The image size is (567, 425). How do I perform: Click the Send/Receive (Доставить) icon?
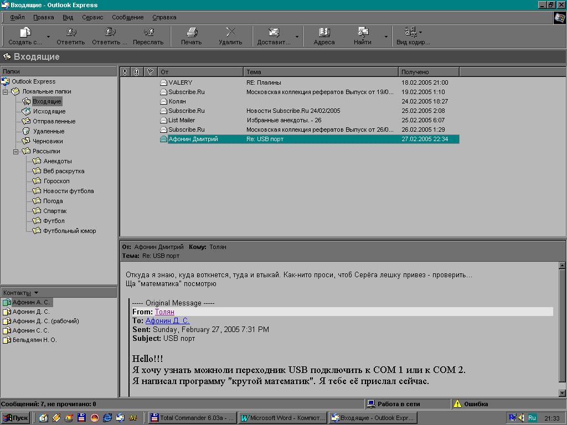click(x=274, y=33)
